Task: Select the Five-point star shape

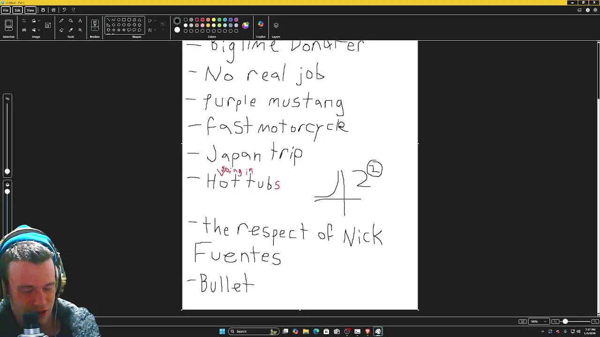Action: tap(119, 30)
